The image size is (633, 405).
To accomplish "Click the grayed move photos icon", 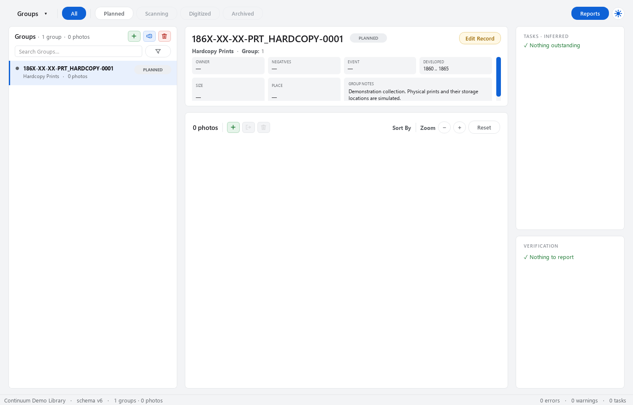I will tap(249, 127).
